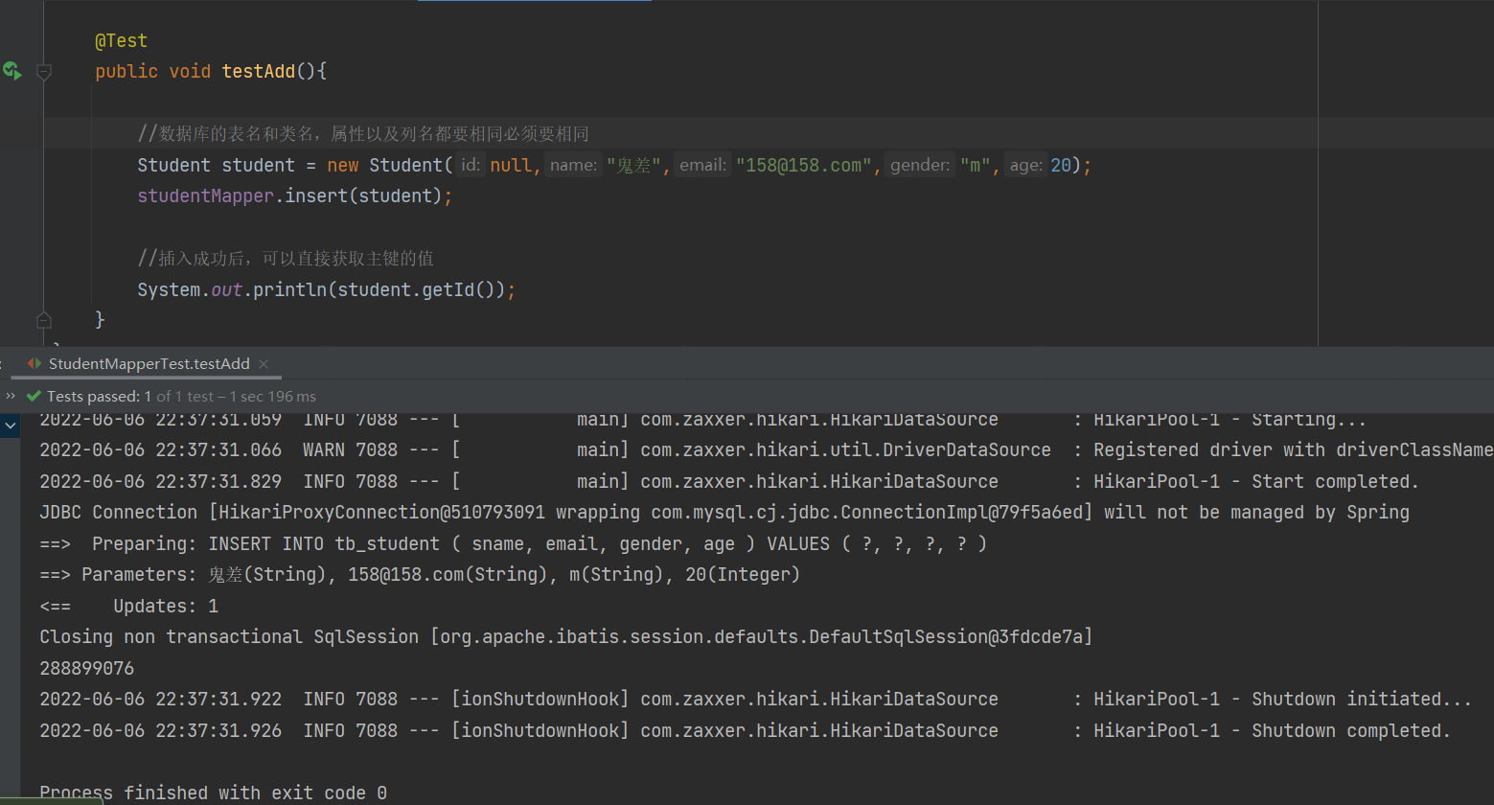Click the 'JDBC Connection' log line
Viewport: 1494px width, 805px height.
tap(724, 512)
